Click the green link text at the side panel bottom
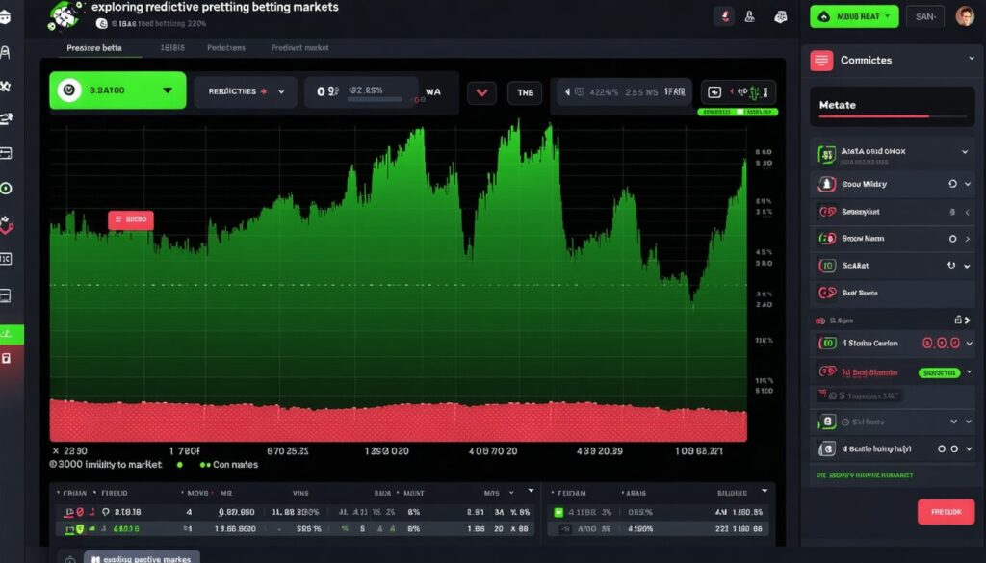The width and height of the screenshot is (986, 563). point(864,475)
